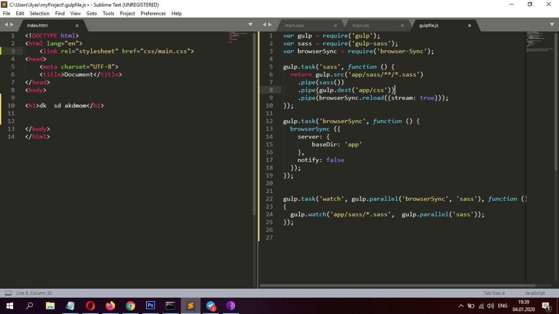Screen dimensions: 559x314
Task: Open the Tools menu
Action: 108,14
